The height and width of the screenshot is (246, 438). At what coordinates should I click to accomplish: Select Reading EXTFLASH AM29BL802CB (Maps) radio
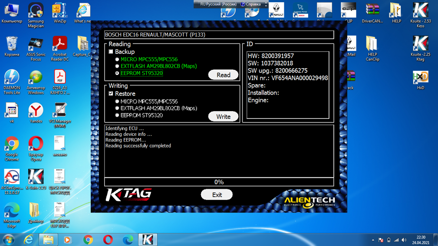pyautogui.click(x=117, y=66)
